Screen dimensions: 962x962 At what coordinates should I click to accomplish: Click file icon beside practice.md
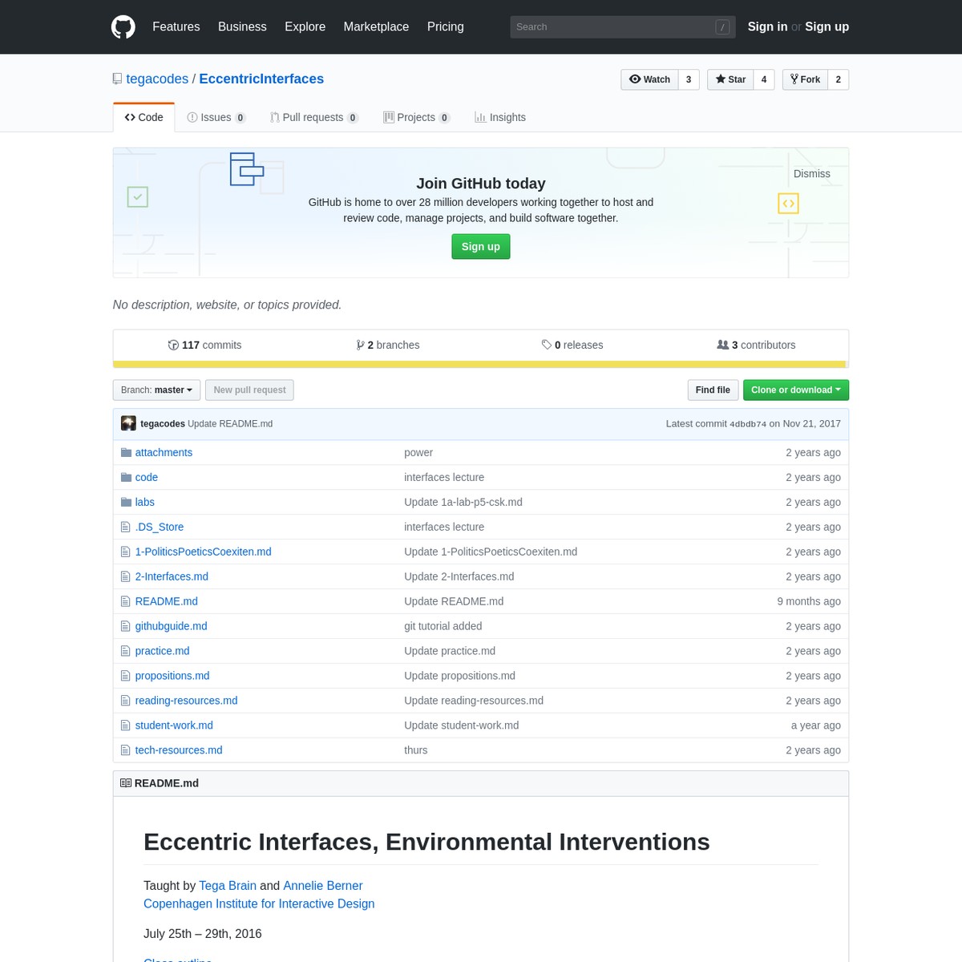(x=125, y=651)
